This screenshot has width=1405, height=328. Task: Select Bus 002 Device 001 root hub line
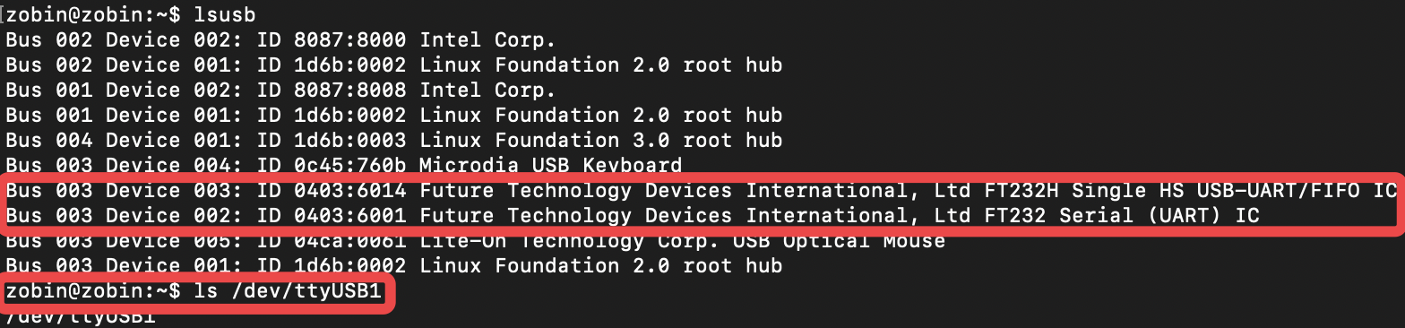(x=393, y=65)
